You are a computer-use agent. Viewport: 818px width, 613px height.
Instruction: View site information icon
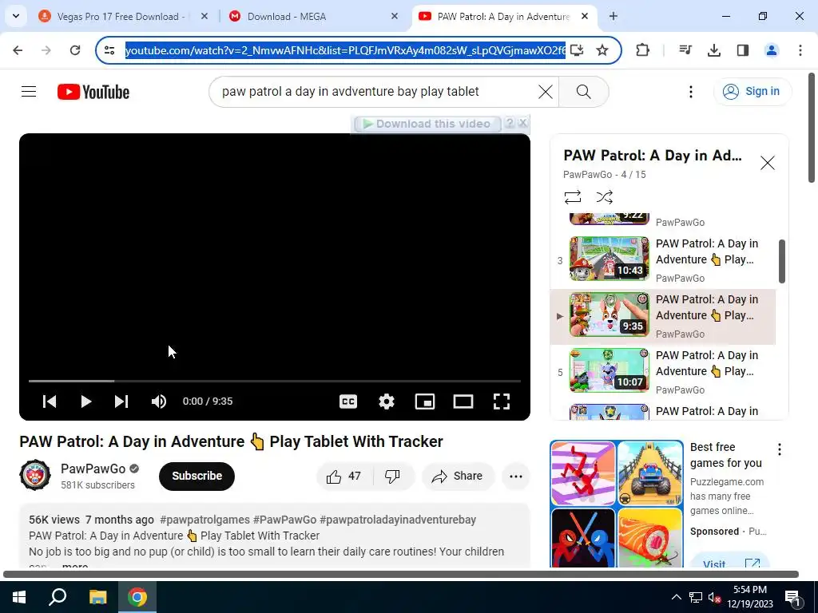pyautogui.click(x=109, y=50)
